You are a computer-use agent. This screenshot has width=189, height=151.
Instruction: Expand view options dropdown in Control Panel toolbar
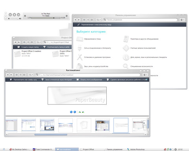click(98, 20)
